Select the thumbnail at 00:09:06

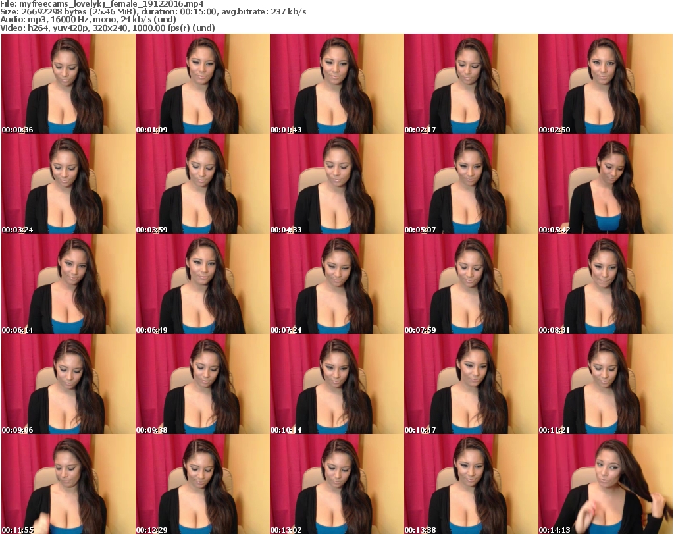tap(68, 385)
